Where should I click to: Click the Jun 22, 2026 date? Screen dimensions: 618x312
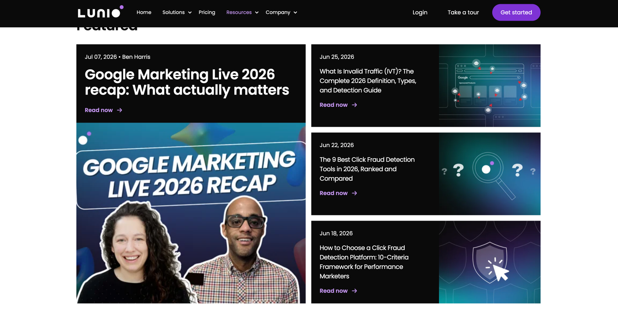[x=337, y=145]
